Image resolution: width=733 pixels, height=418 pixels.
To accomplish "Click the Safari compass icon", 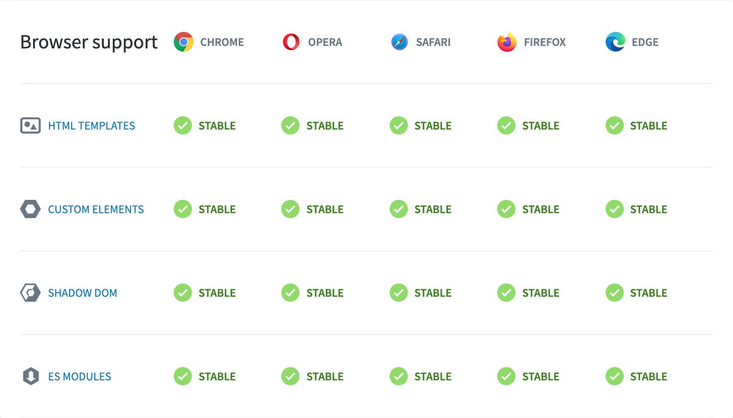I will 399,42.
